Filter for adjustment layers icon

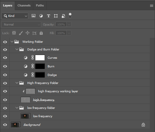click(x=41, y=16)
